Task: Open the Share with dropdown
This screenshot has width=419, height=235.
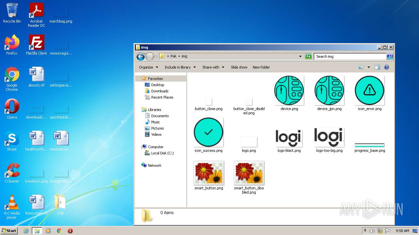Action: (x=213, y=67)
